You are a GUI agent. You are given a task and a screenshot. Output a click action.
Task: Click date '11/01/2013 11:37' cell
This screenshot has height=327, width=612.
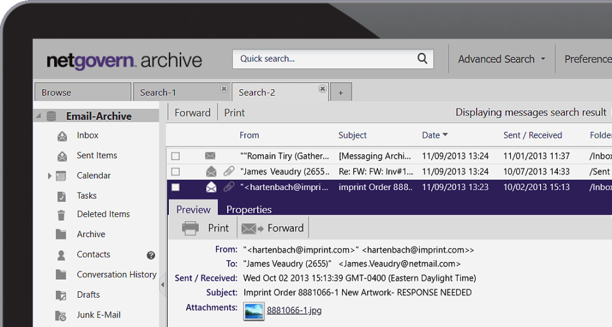coord(536,156)
